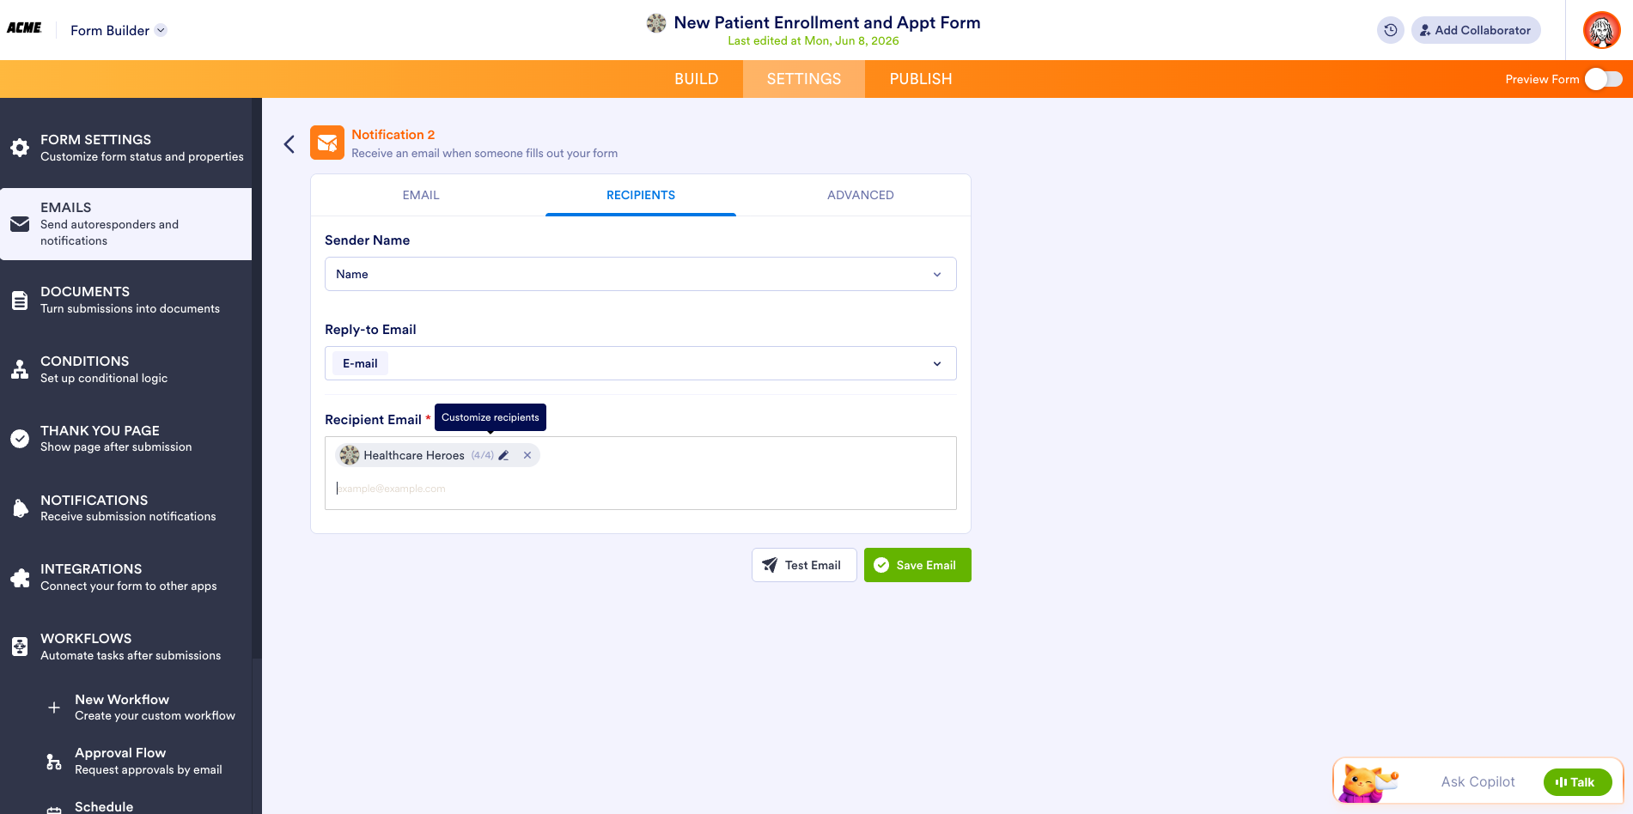
Task: Switch to the SETTINGS tab
Action: tap(803, 79)
